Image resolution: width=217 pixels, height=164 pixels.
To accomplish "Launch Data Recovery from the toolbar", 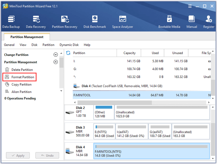I will [x=36, y=22].
